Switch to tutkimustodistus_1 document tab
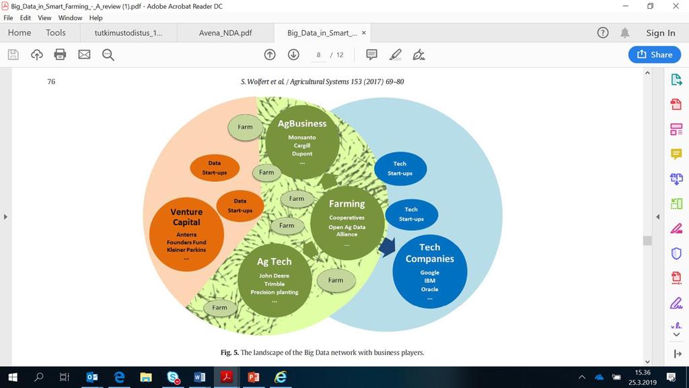The width and height of the screenshot is (689, 388). coord(129,33)
